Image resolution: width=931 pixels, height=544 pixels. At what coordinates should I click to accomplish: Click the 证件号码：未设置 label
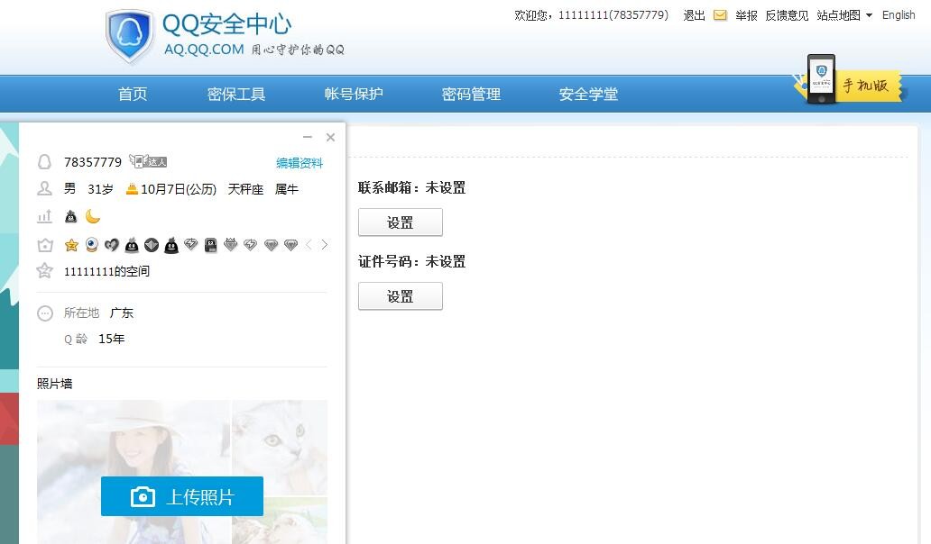(x=411, y=261)
